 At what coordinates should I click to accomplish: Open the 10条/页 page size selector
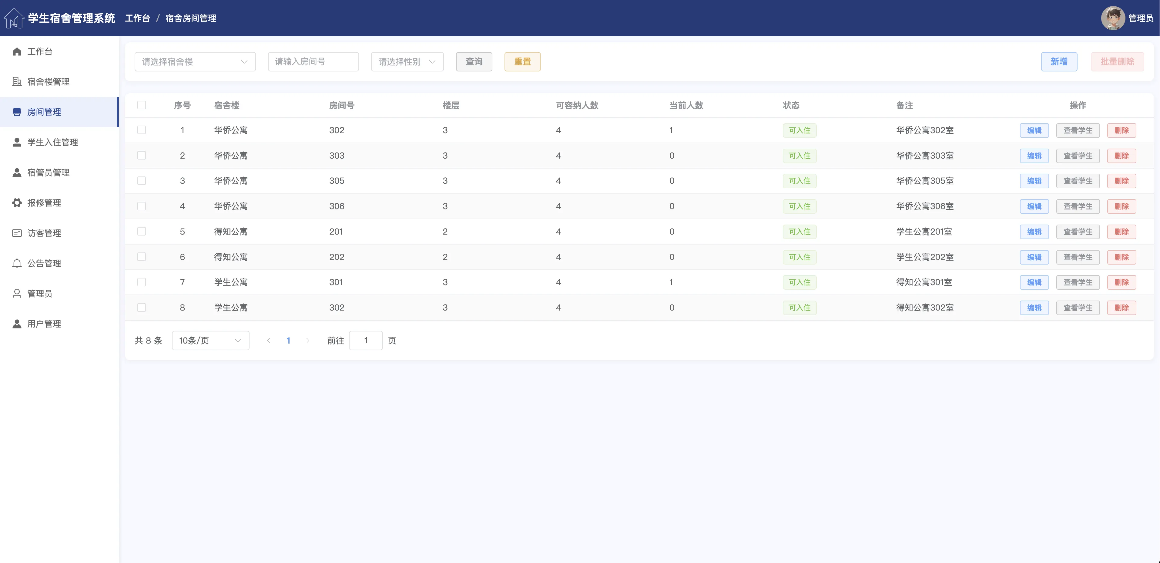210,341
